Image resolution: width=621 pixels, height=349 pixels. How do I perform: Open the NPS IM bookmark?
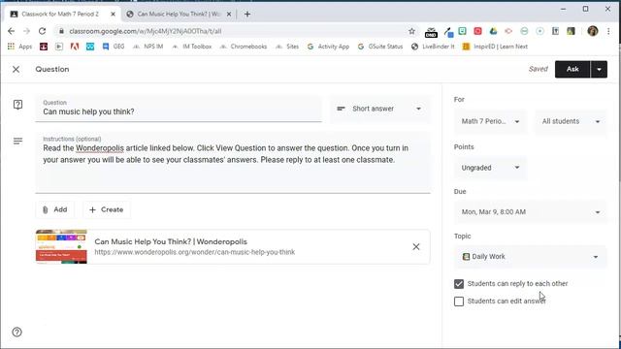(147, 47)
